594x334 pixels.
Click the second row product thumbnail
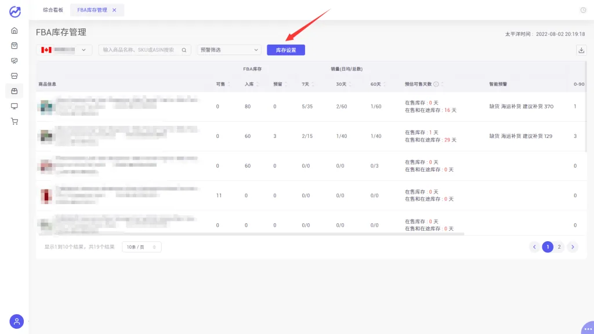(x=46, y=136)
